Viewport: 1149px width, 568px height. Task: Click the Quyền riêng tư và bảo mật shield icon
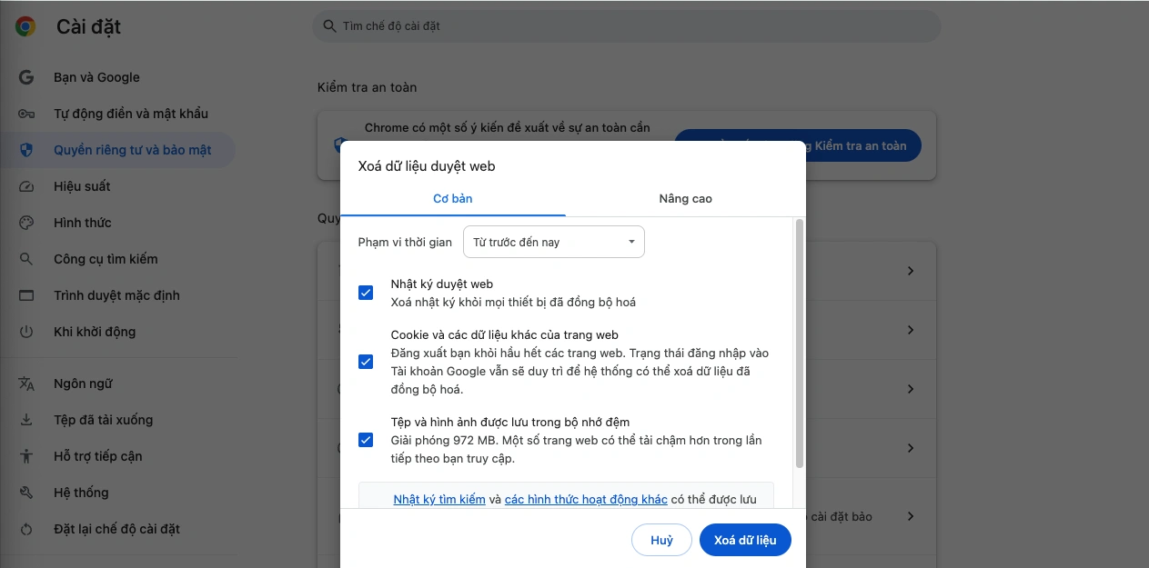[x=25, y=150]
